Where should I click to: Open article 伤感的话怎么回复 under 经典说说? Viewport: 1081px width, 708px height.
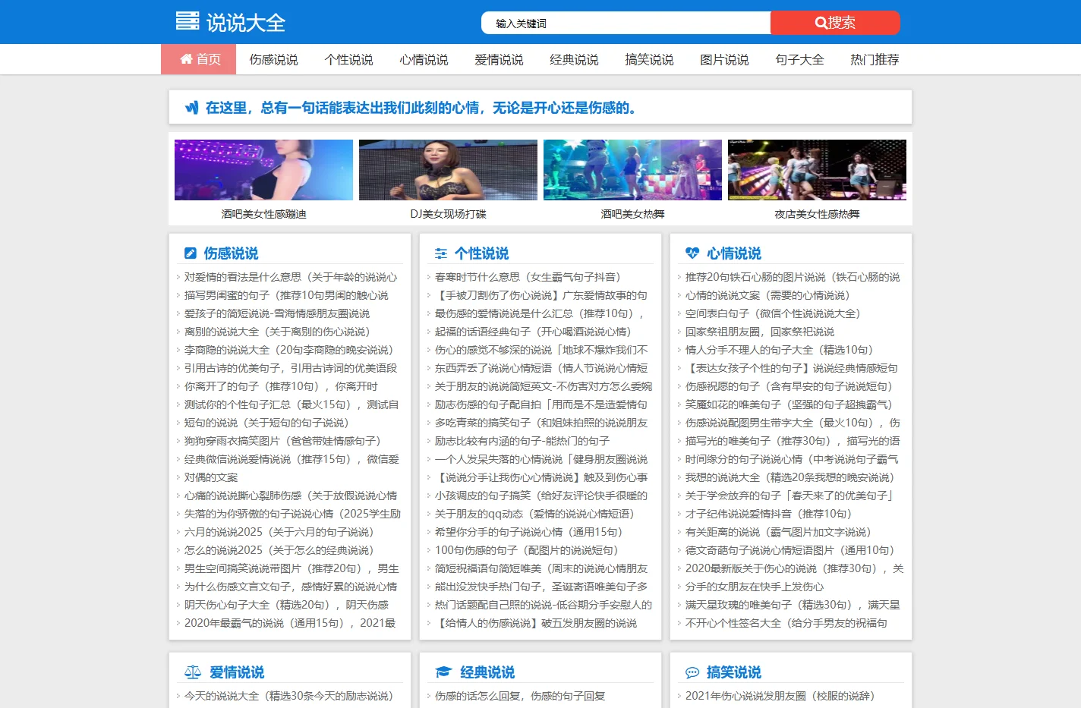point(520,696)
